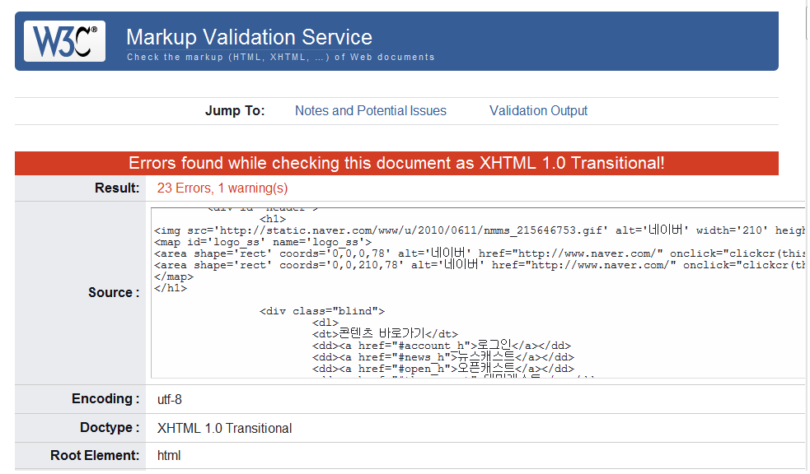Click the page's vertical scrollbar thumb
The image size is (810, 474).
click(x=806, y=21)
